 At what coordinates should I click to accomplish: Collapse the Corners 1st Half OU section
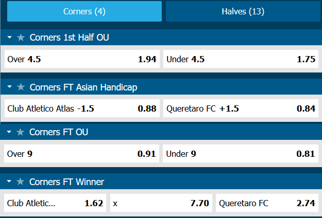tap(9, 38)
